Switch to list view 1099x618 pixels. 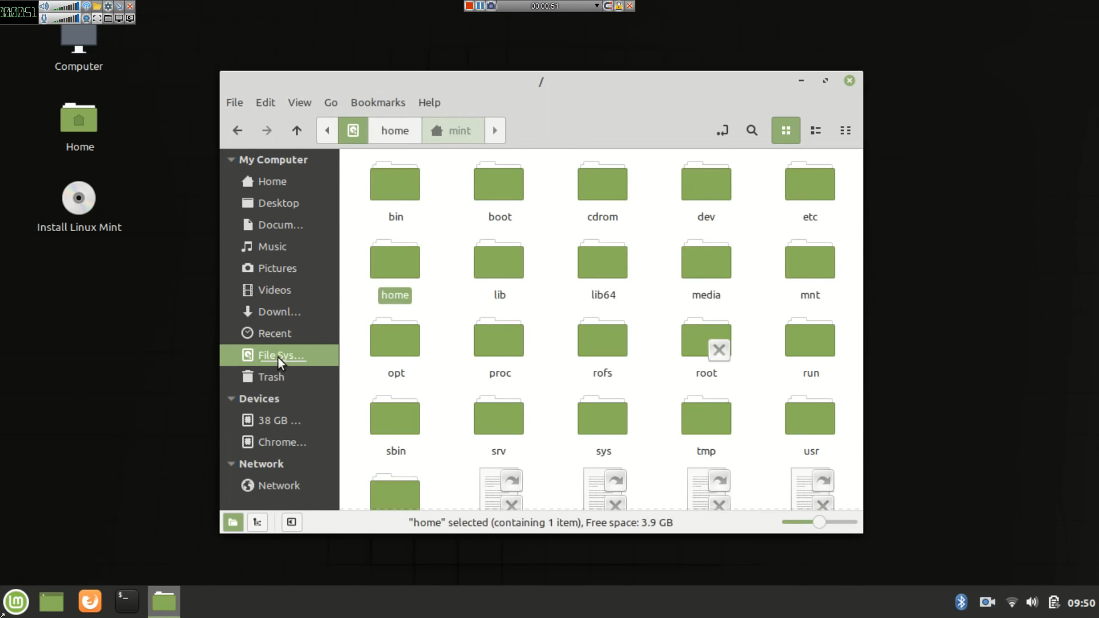point(816,130)
